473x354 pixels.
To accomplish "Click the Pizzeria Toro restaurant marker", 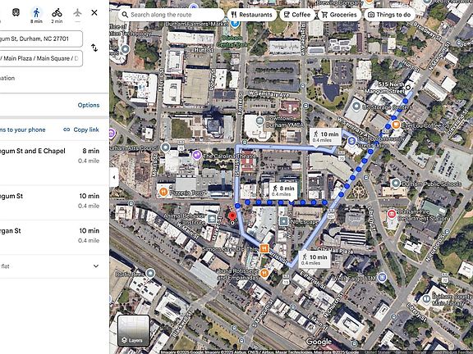I will pos(163,192).
